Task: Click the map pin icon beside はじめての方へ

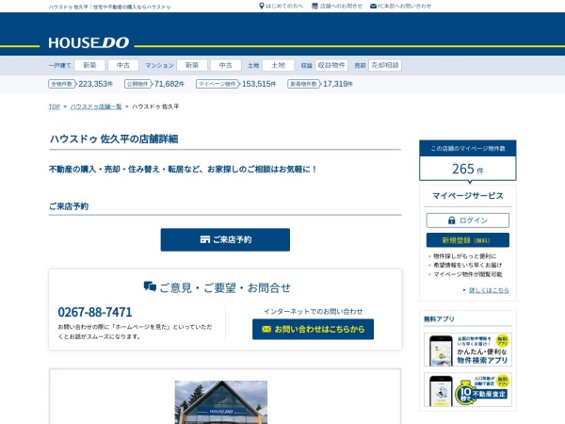Action: 262,6
